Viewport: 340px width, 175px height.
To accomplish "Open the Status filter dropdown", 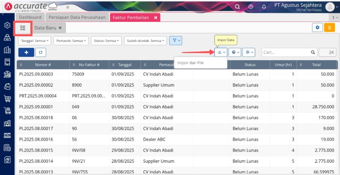I will [106, 41].
